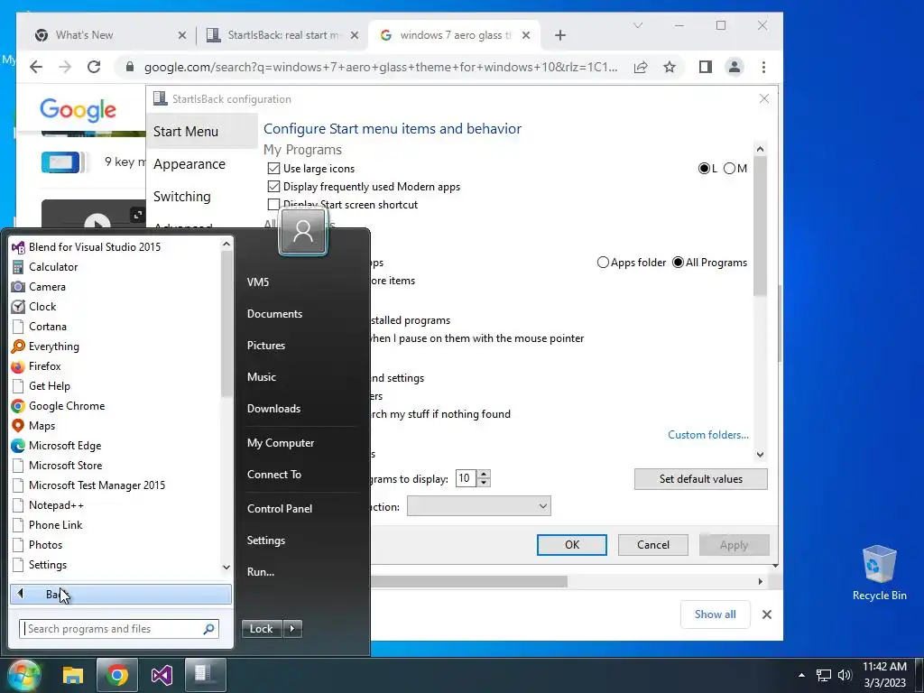The image size is (924, 693).
Task: Open Chrome three-dot menu
Action: 763,67
